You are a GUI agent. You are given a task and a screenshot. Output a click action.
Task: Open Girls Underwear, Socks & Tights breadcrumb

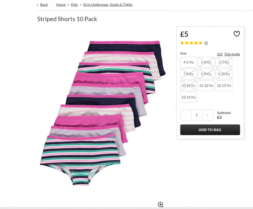[x=108, y=5]
